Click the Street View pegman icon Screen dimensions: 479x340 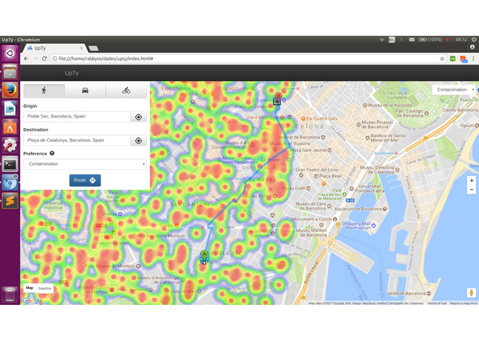click(471, 293)
